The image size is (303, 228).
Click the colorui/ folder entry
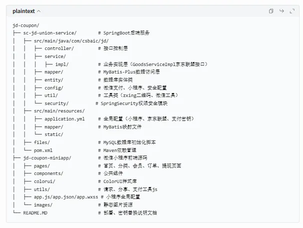(x=44, y=181)
